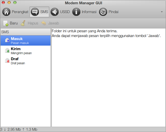Click the Baru new message icon

click(6, 23)
